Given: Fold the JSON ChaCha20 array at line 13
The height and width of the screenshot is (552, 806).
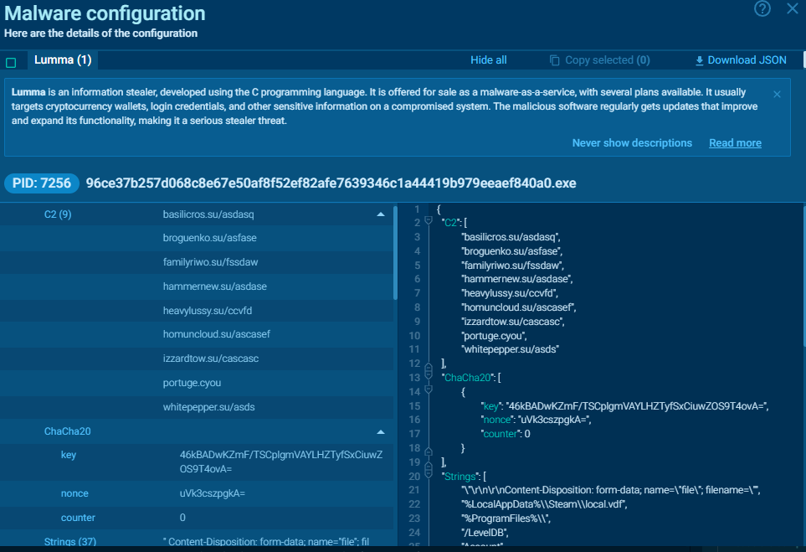Looking at the screenshot, I should pyautogui.click(x=429, y=378).
